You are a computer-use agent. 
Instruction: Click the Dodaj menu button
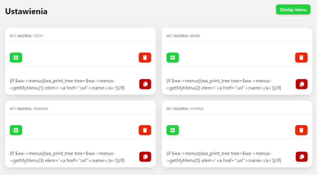coord(293,10)
